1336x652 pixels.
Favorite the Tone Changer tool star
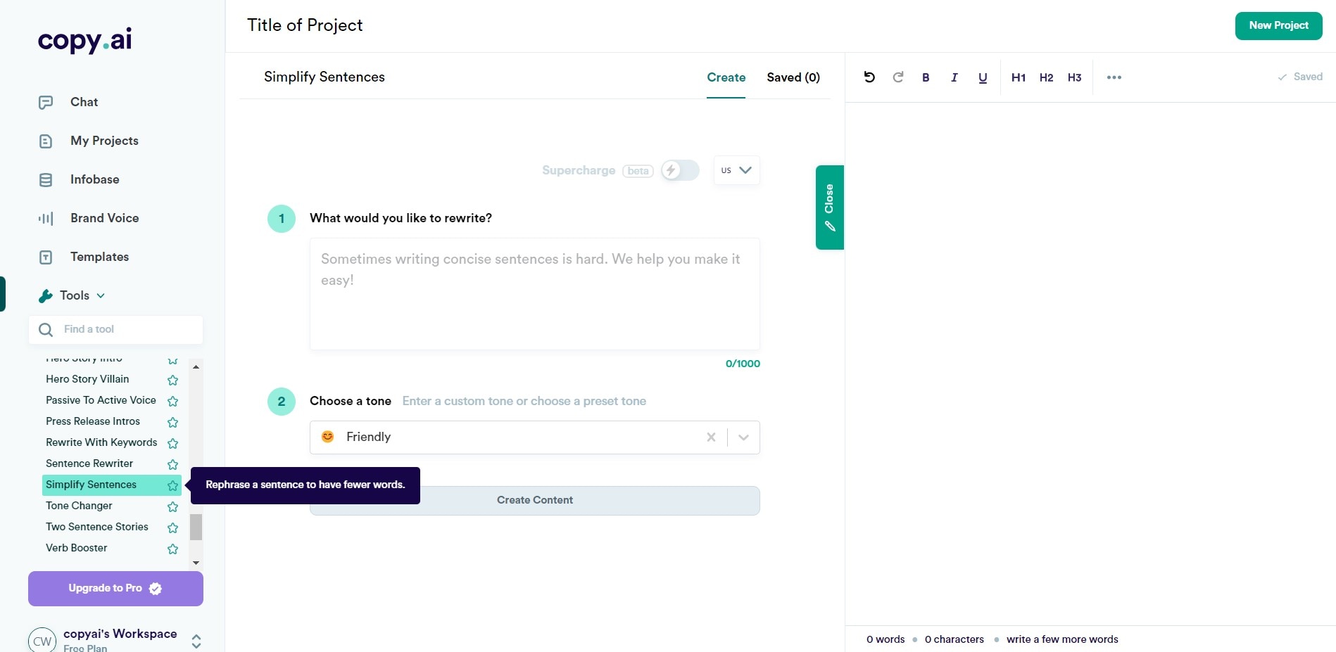click(x=172, y=506)
